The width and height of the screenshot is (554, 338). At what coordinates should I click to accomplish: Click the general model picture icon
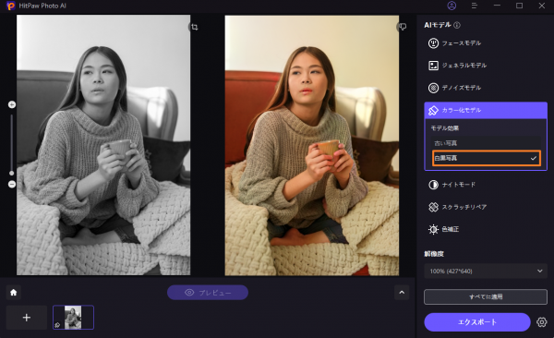point(433,66)
